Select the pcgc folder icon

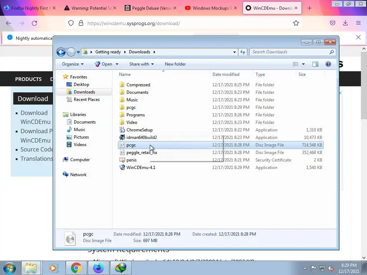point(122,107)
